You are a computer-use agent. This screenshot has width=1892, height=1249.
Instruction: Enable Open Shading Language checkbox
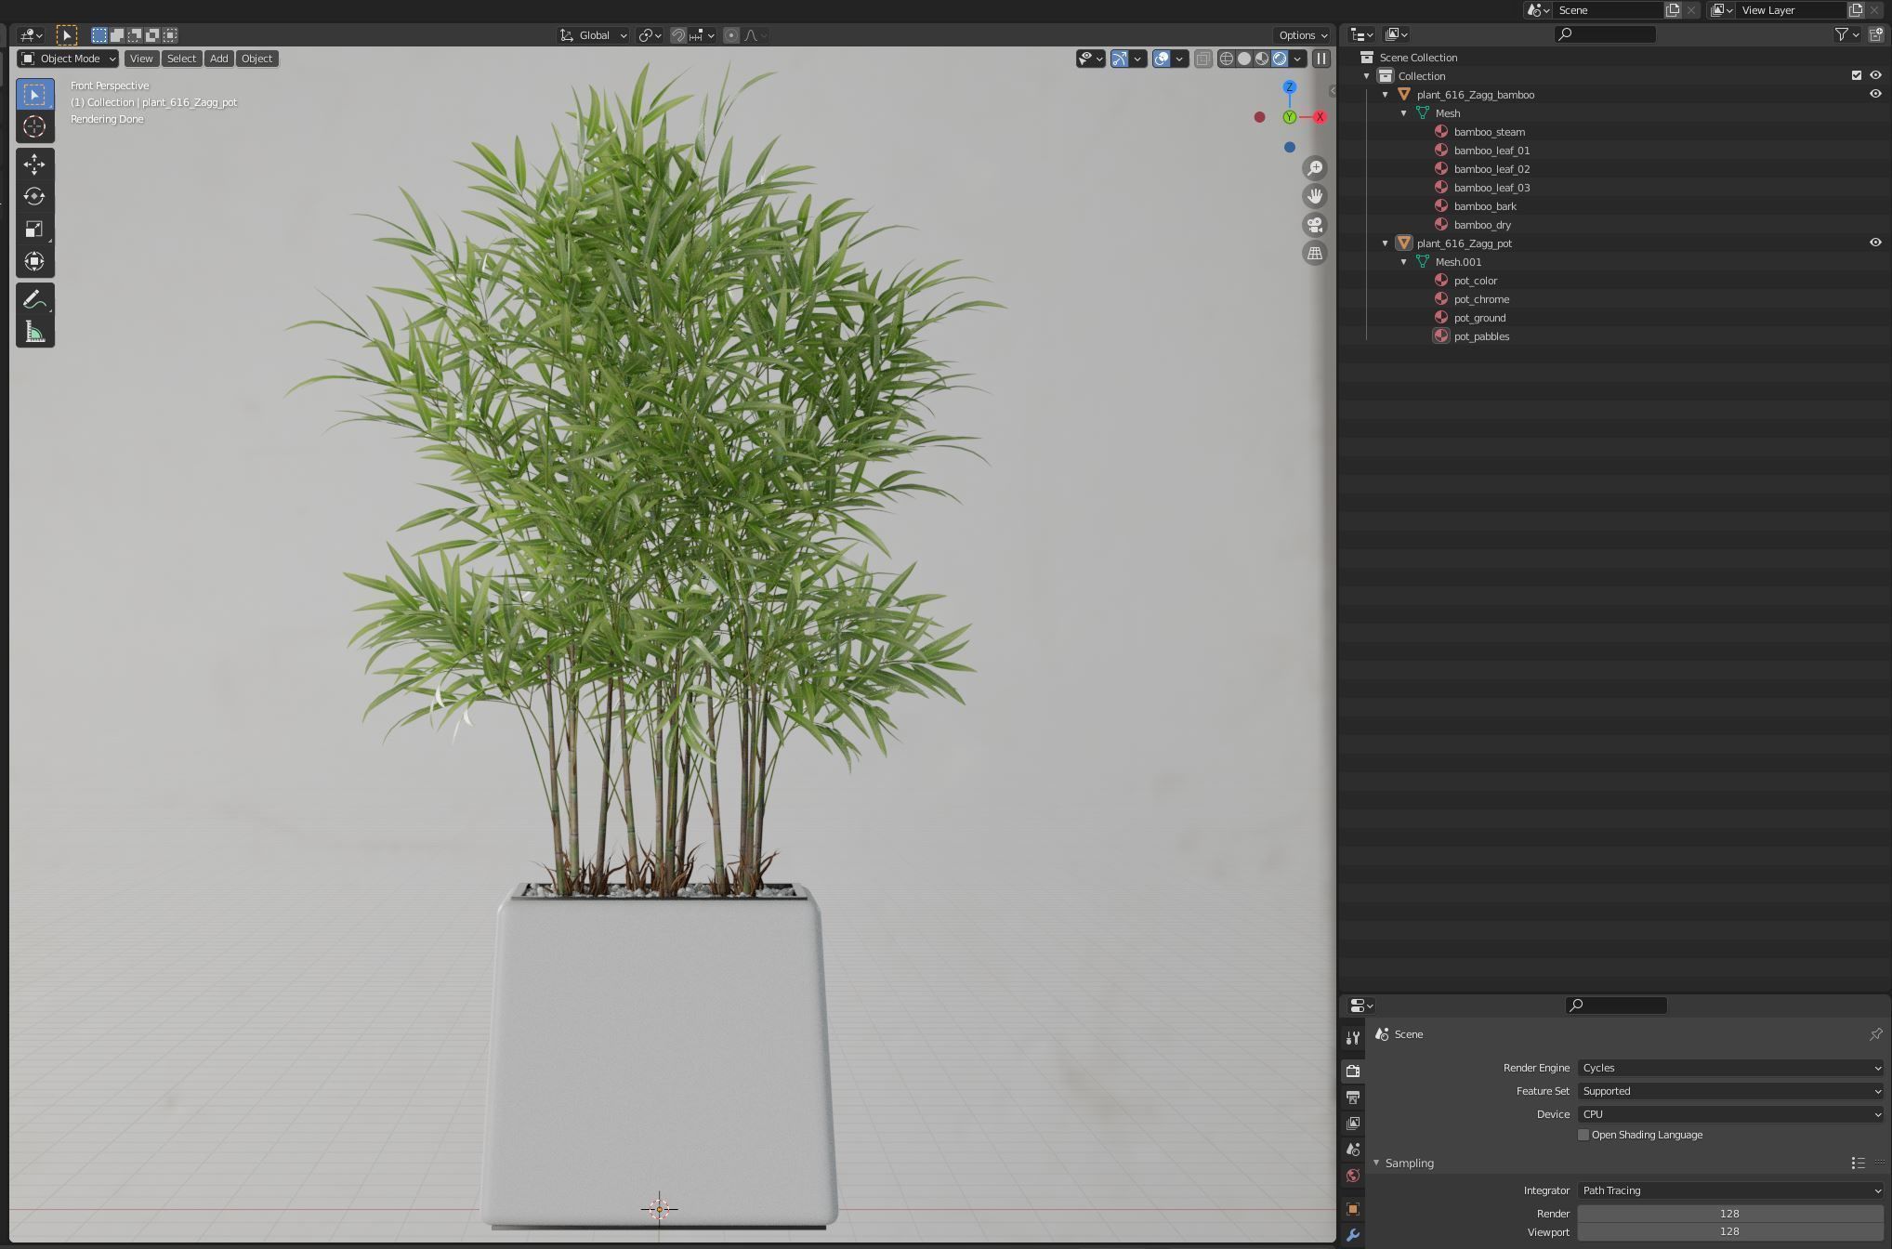point(1583,1135)
